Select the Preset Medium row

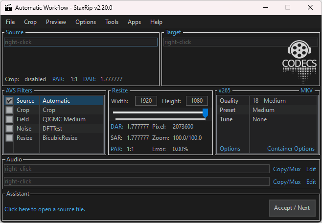click(x=267, y=110)
